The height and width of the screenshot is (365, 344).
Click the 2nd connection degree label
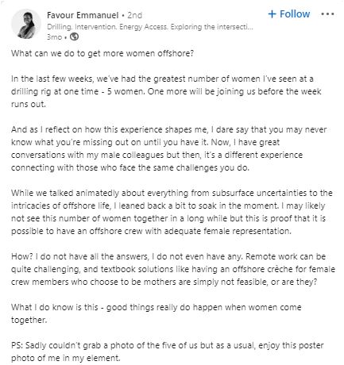click(134, 15)
